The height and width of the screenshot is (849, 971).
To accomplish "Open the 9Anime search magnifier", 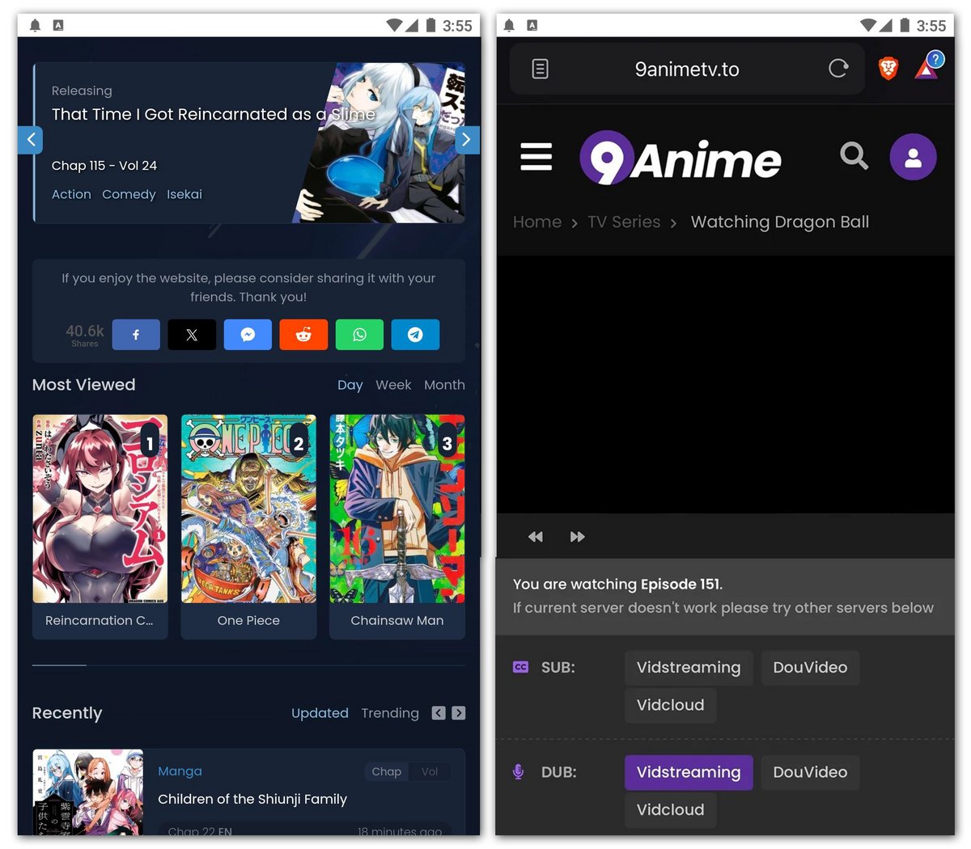I will [x=854, y=157].
